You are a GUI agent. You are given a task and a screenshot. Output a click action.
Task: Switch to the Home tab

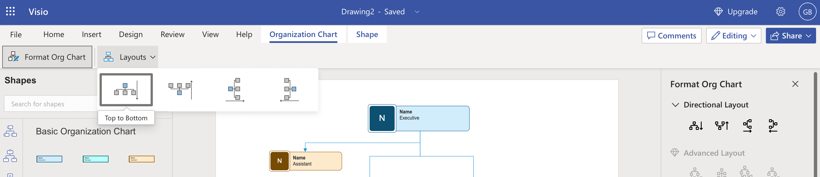click(x=54, y=35)
